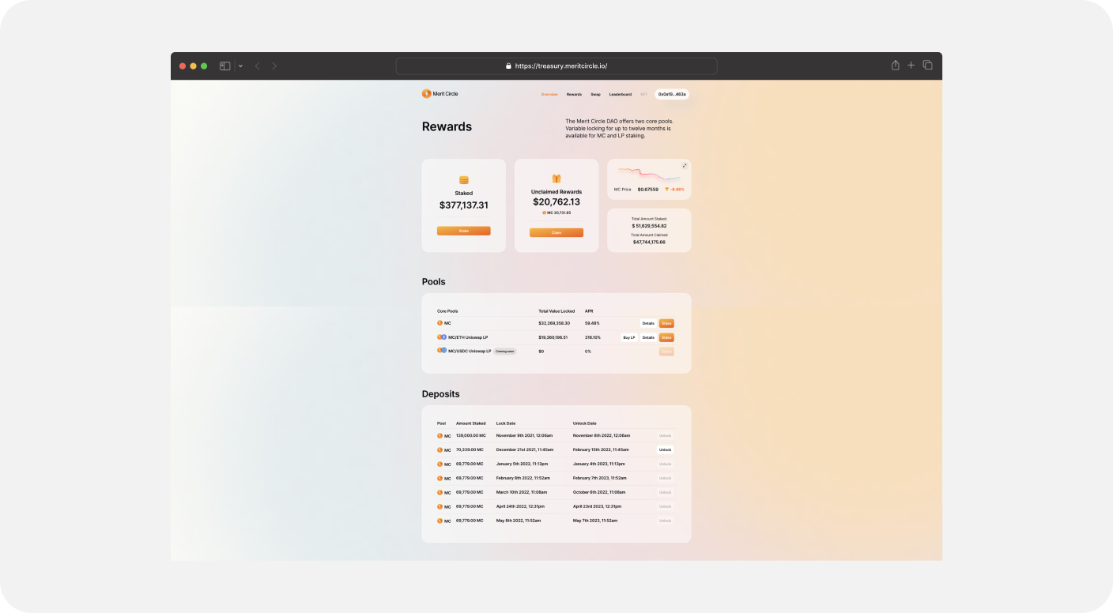This screenshot has height=613, width=1113.
Task: Show the tab overview icon
Action: [x=928, y=66]
